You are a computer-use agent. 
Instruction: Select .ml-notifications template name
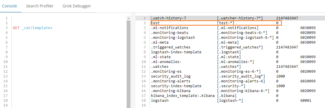point(169,28)
